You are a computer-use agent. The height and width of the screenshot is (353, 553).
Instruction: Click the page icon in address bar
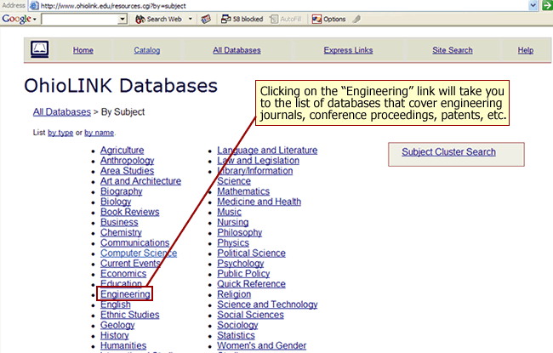(34, 5)
